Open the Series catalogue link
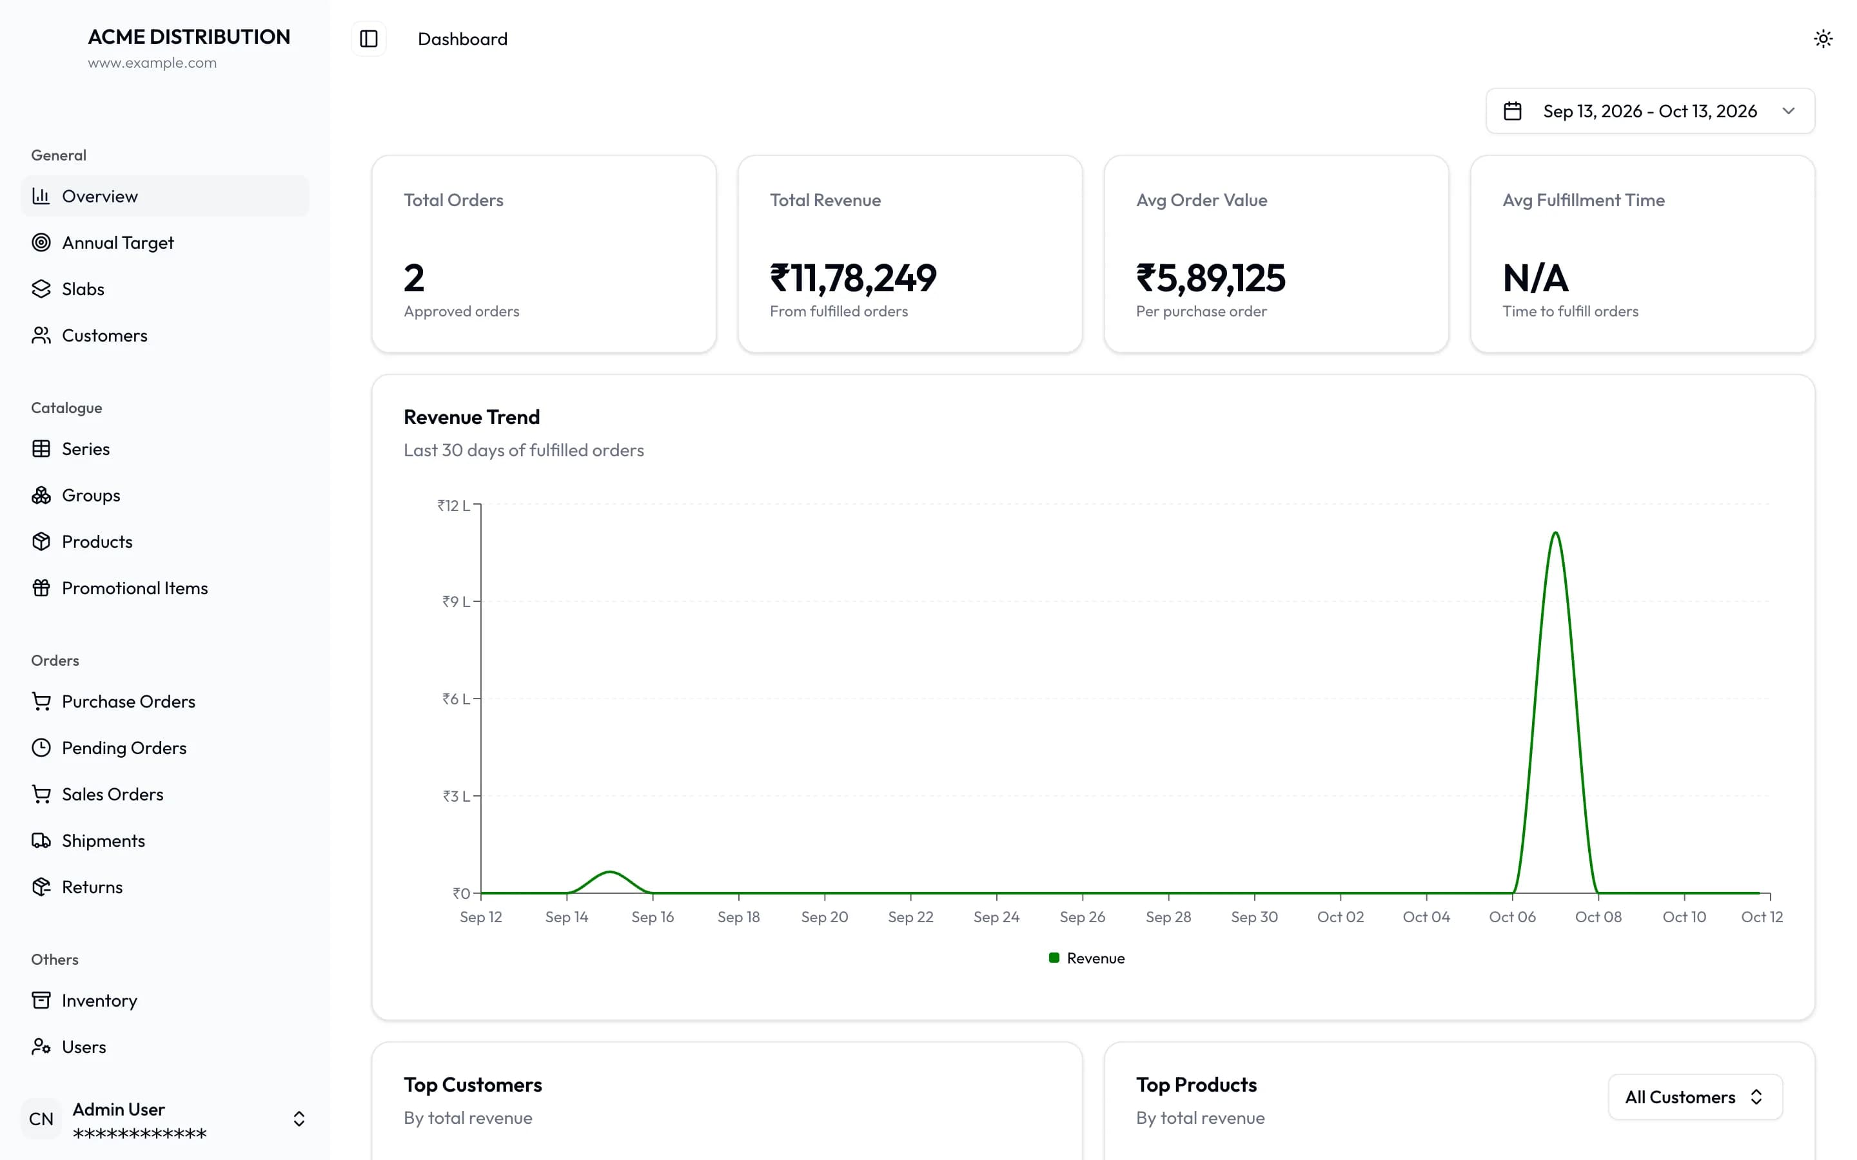 click(x=165, y=449)
